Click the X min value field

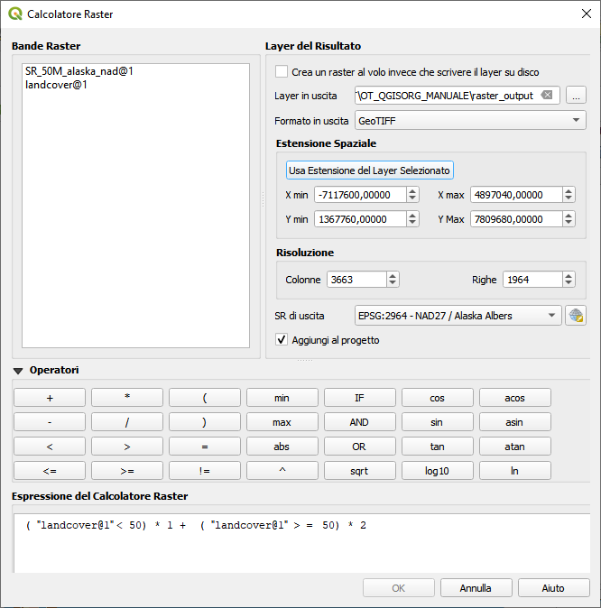[x=360, y=195]
